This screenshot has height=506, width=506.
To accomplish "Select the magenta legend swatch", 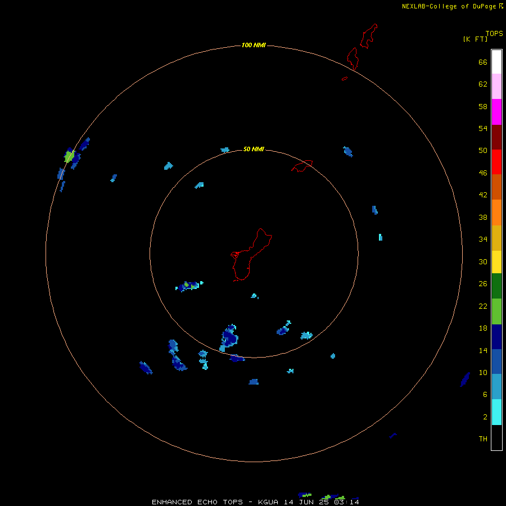I will [496, 112].
